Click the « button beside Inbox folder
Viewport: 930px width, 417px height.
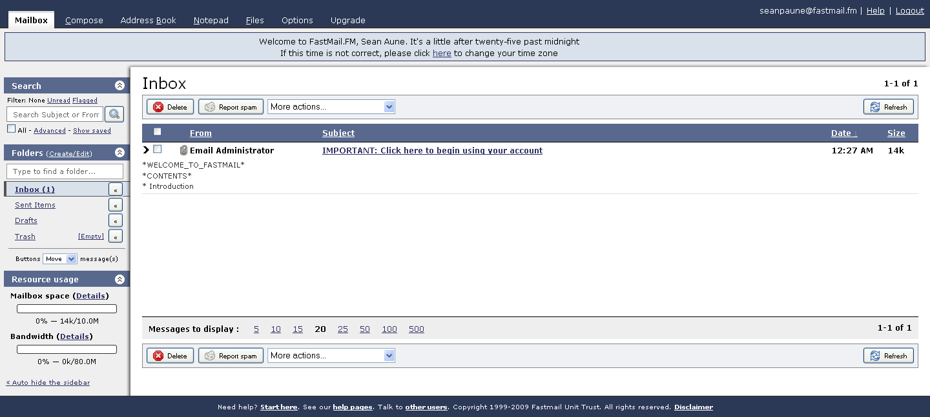115,189
